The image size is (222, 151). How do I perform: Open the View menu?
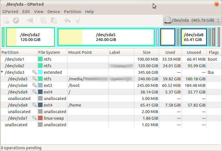point(39,12)
